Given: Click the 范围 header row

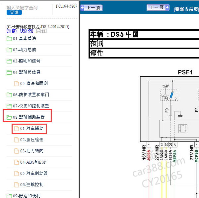Looking at the screenshot, I should coord(144,44).
